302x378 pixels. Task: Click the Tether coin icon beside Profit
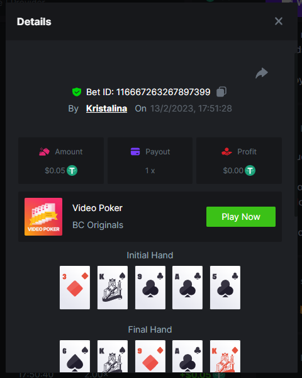(x=250, y=171)
